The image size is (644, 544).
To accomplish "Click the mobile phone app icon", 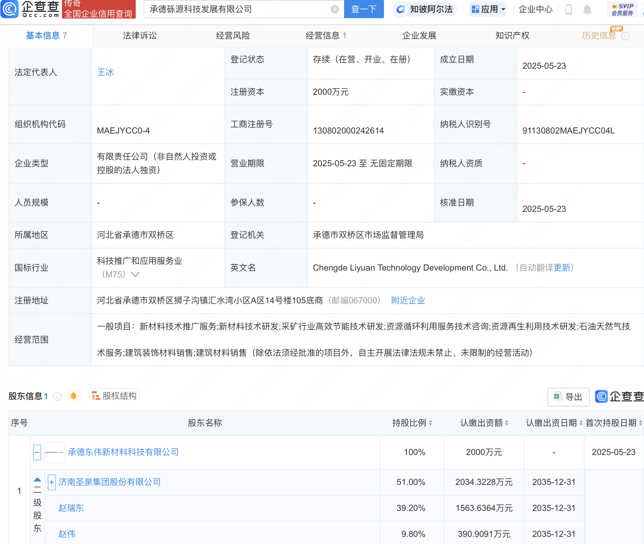I will [x=569, y=9].
